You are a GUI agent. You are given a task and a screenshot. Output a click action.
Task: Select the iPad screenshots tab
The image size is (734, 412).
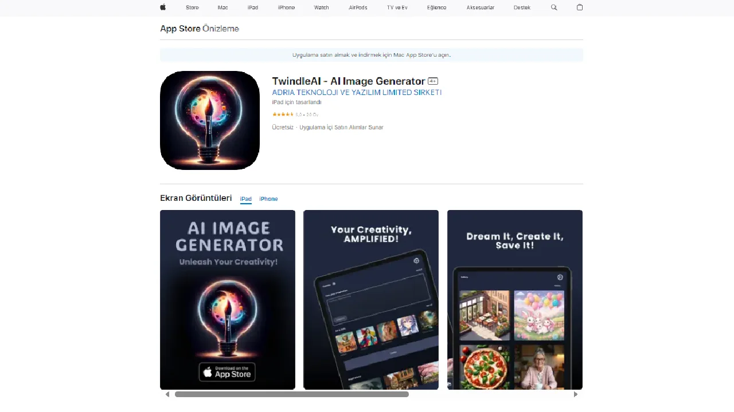[245, 199]
